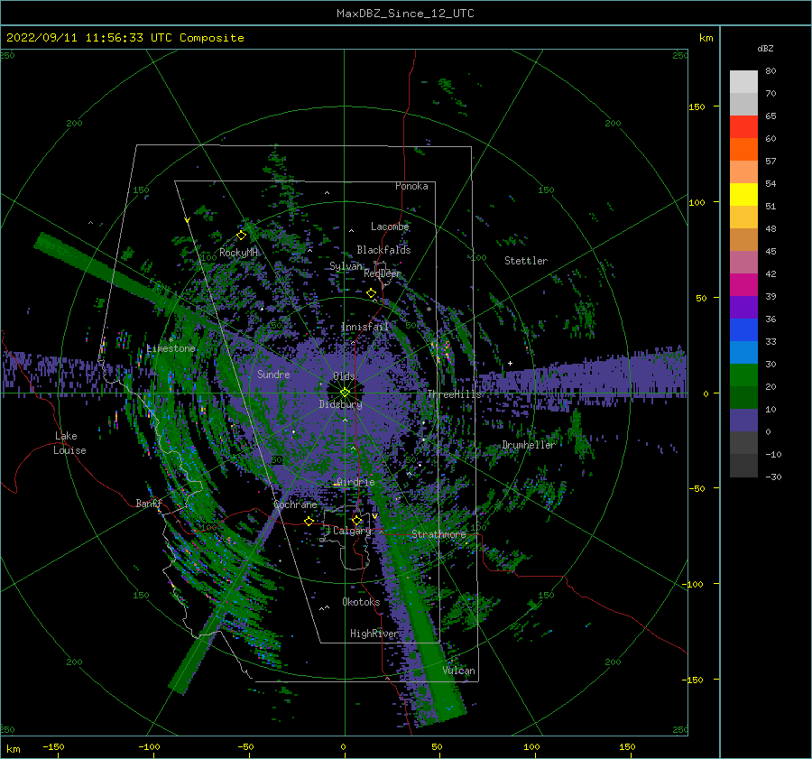This screenshot has width=812, height=759.
Task: Click the Okotoks label
Action: (361, 602)
